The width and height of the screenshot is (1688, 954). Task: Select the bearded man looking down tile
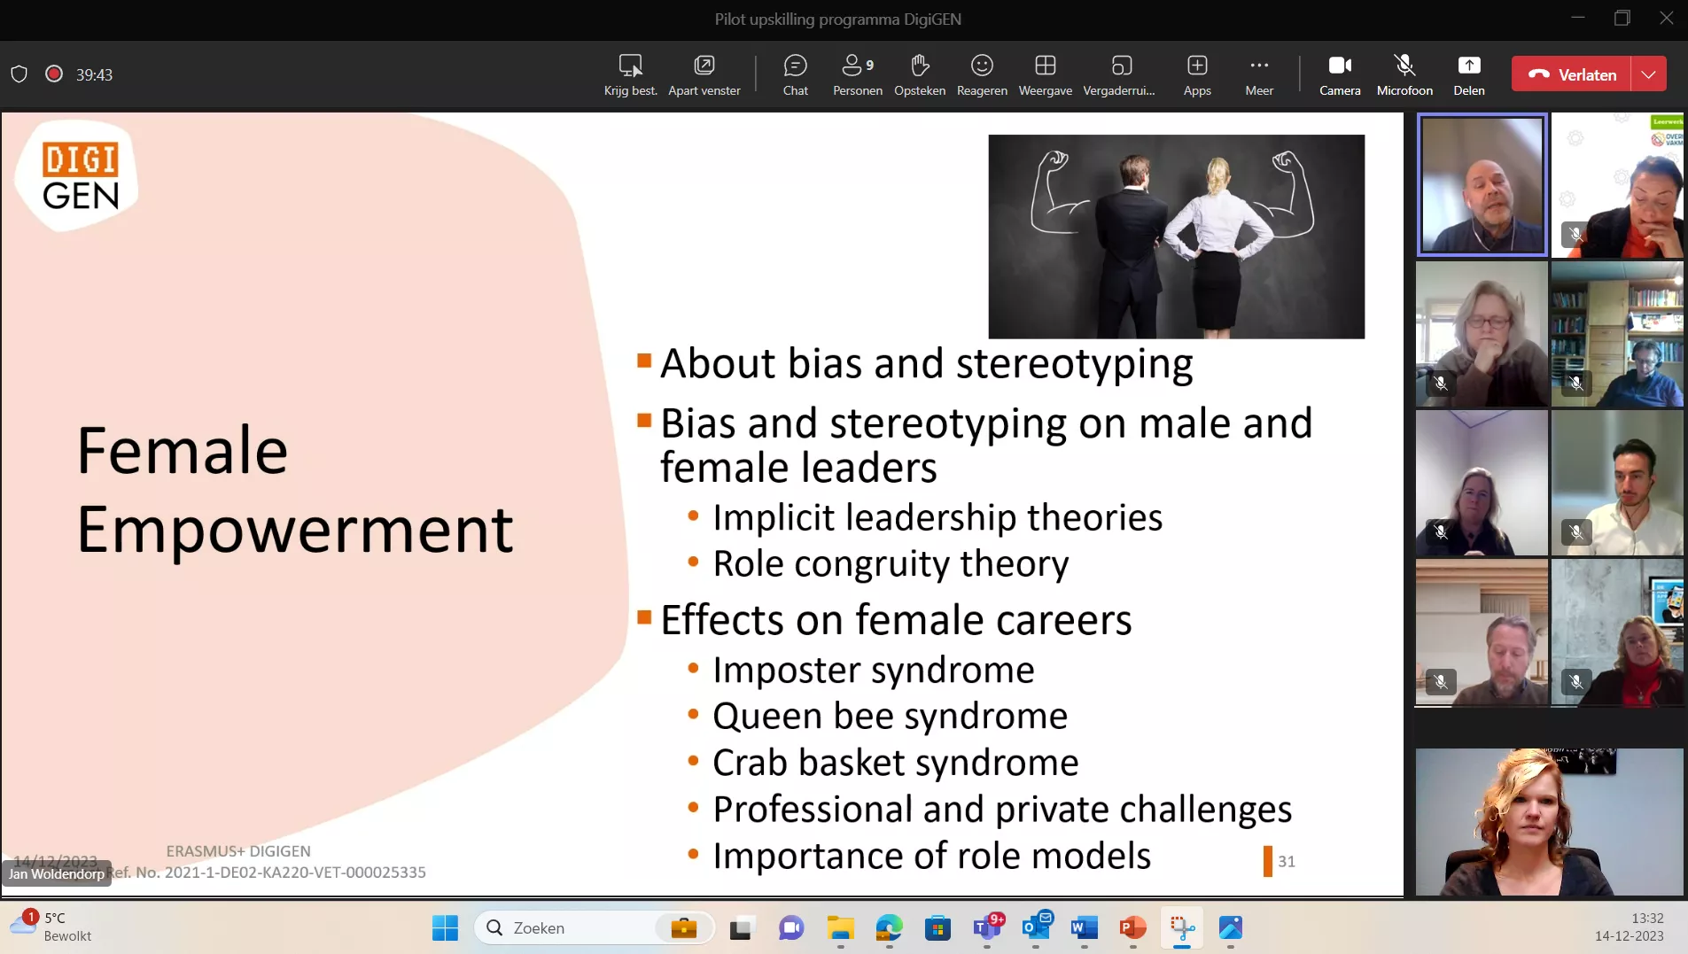coord(1482,632)
